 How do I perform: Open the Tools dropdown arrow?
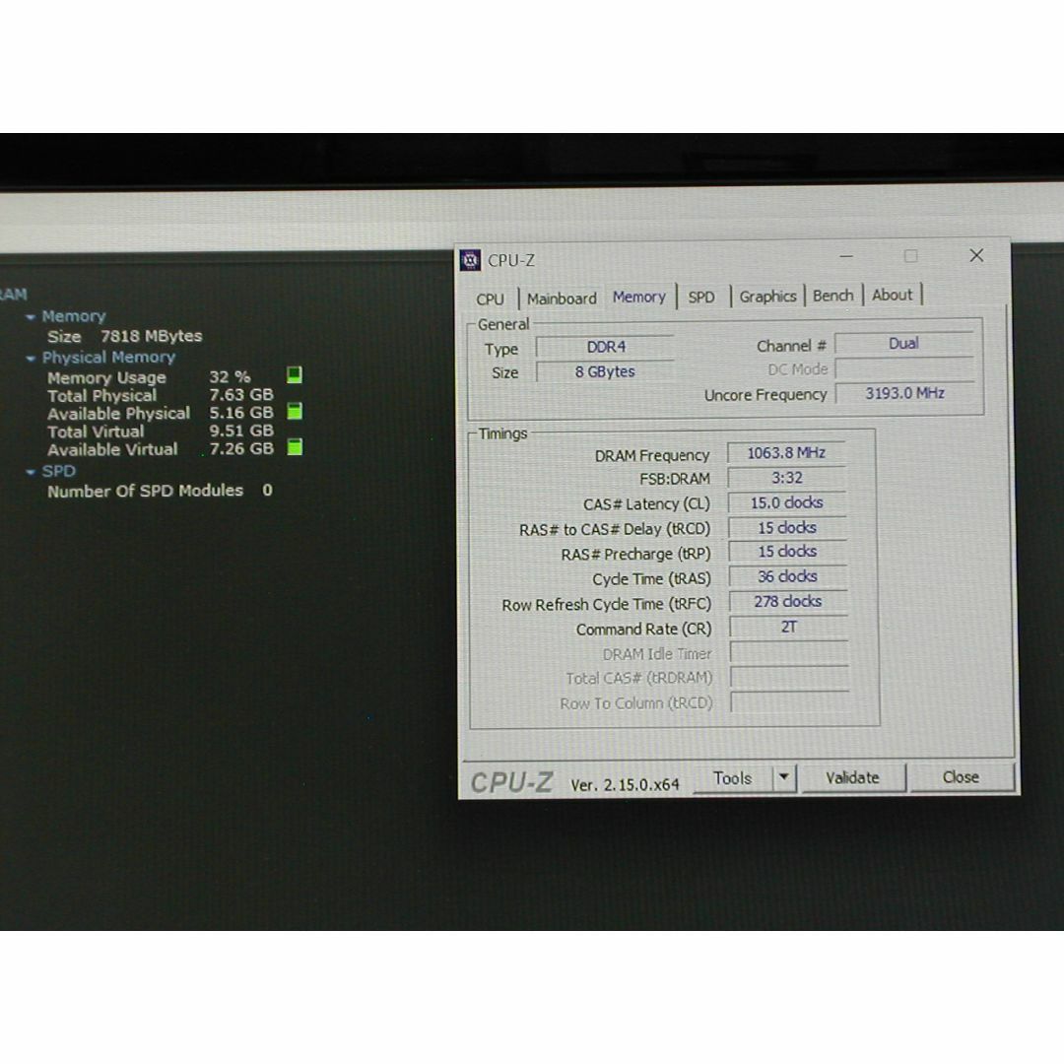point(784,777)
